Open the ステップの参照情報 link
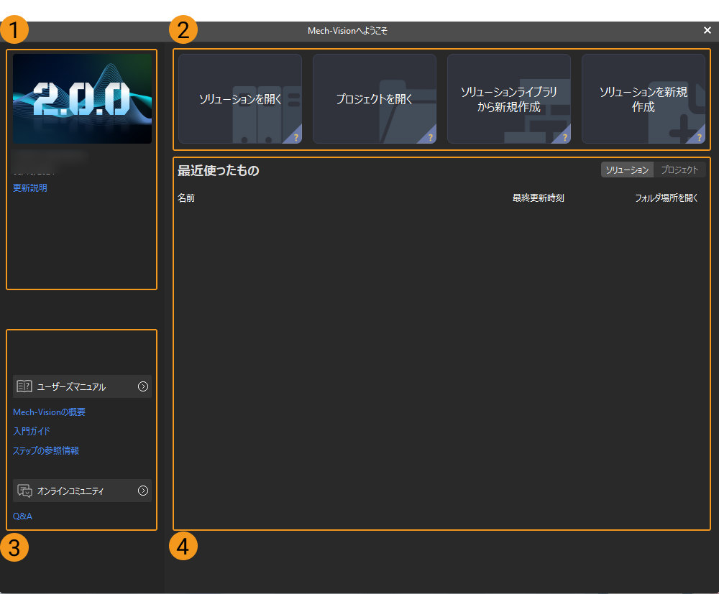The height and width of the screenshot is (594, 719). tap(46, 450)
